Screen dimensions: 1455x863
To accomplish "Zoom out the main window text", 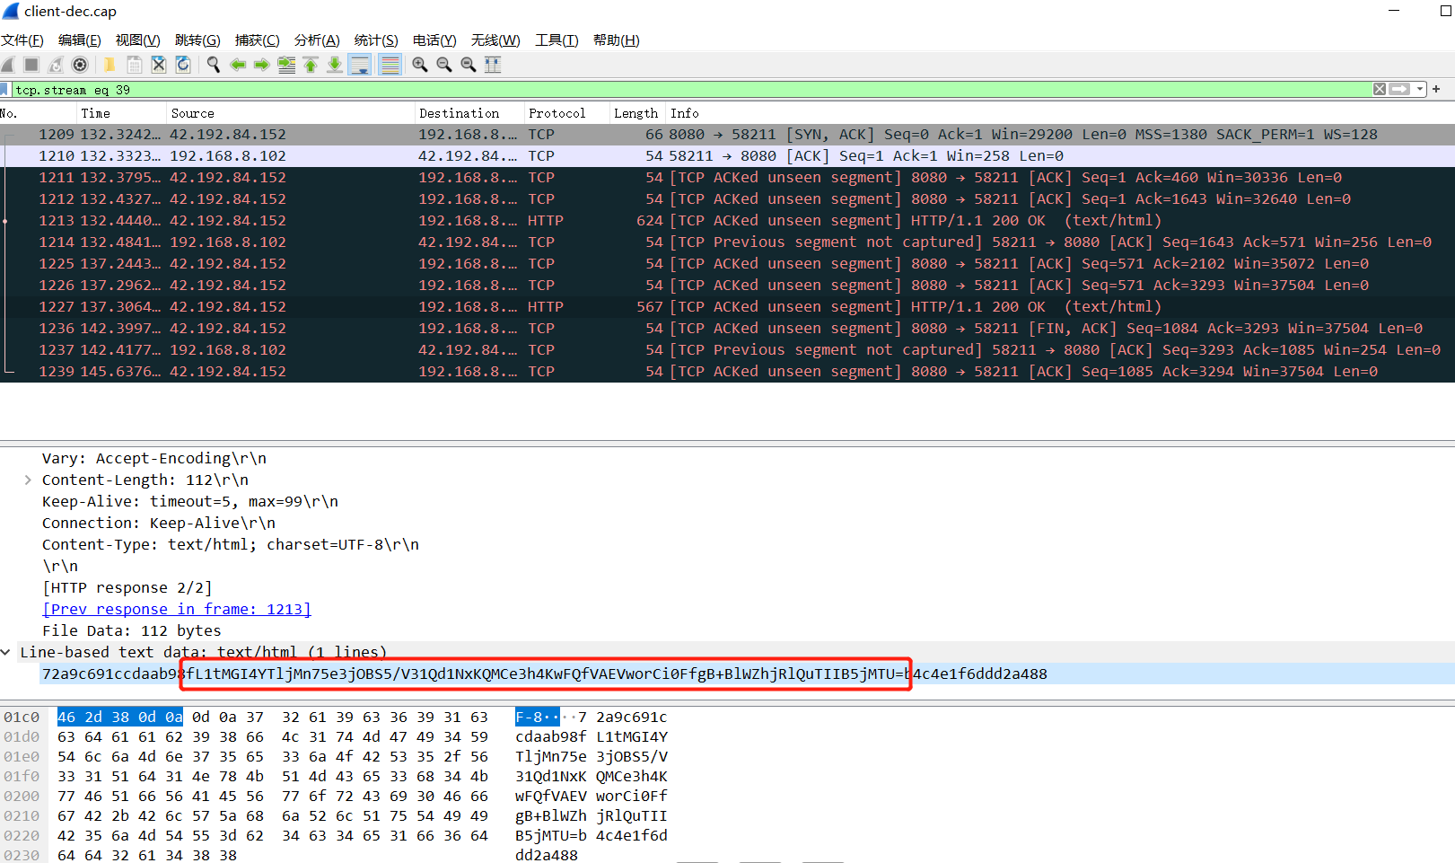I will (444, 65).
